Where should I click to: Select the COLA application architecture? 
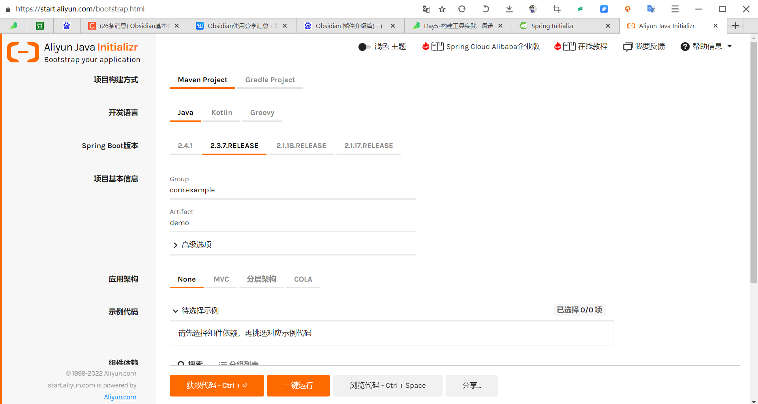(x=303, y=279)
